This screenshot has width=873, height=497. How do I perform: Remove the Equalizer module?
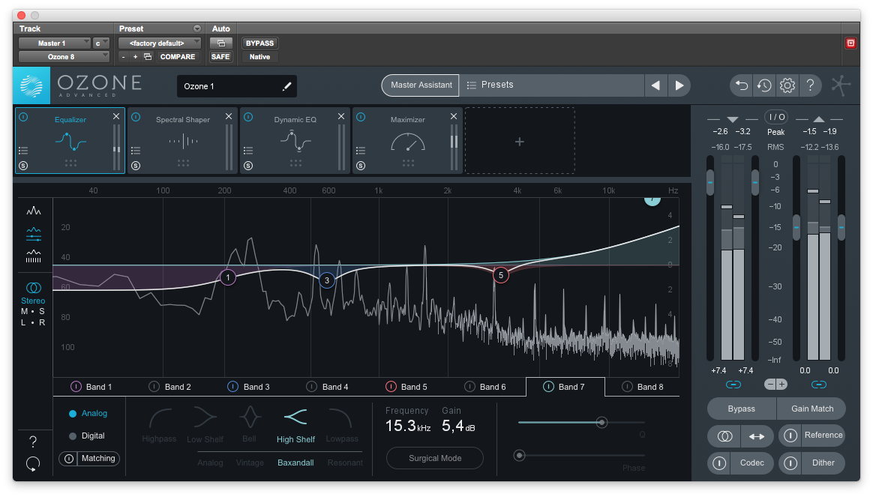115,116
